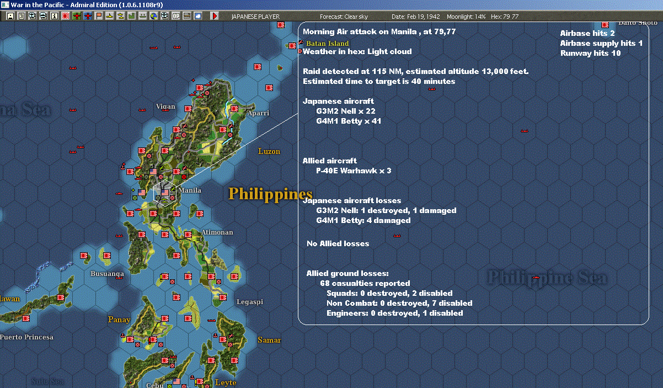
Task: Click the Moonlight: 14% status text
Action: (x=465, y=17)
